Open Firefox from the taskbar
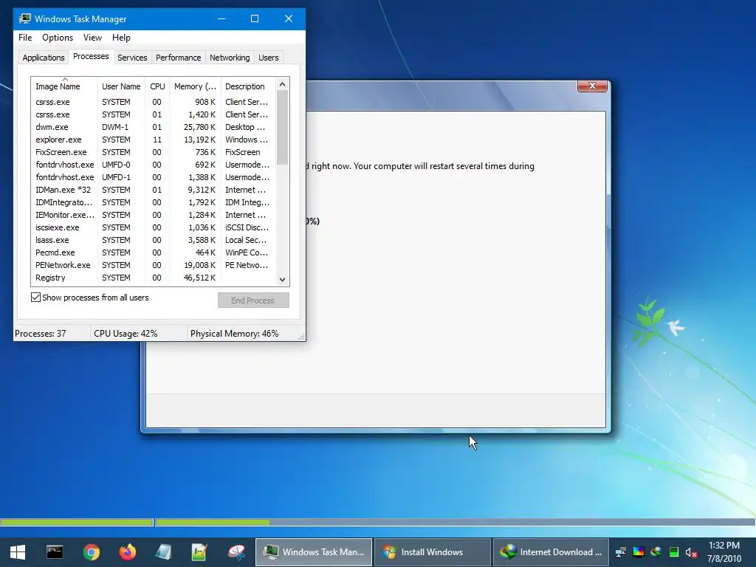756x567 pixels. tap(128, 552)
